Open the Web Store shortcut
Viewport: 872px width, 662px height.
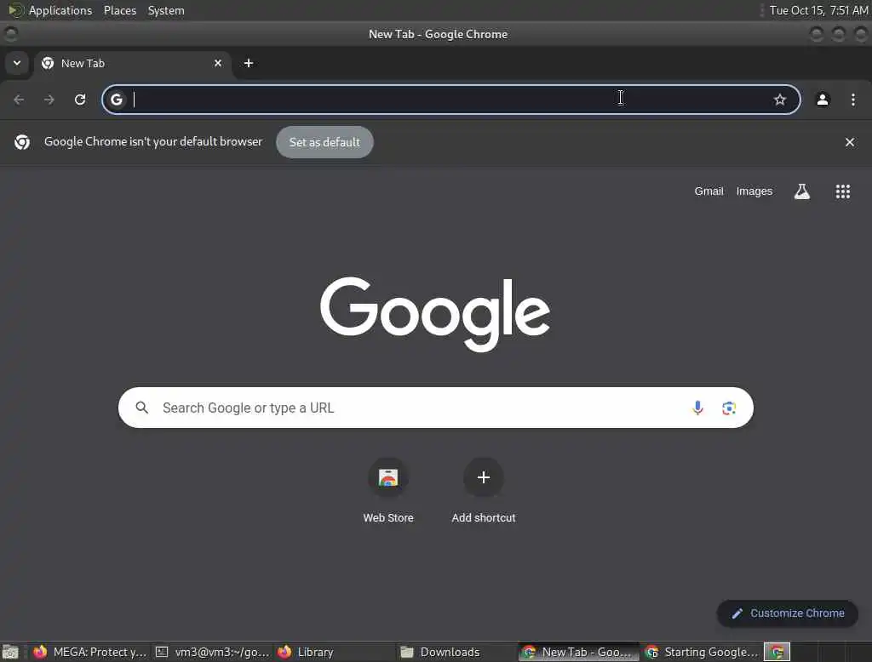pos(388,477)
